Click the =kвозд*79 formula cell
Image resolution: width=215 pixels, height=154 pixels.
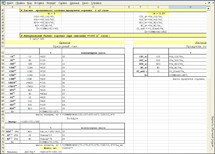(x=51, y=139)
